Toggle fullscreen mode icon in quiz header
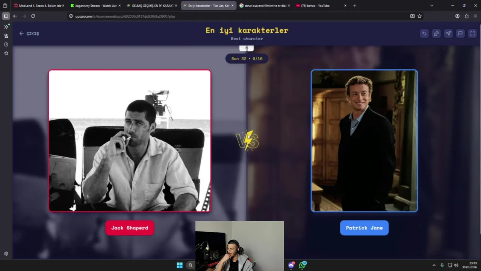 [472, 33]
